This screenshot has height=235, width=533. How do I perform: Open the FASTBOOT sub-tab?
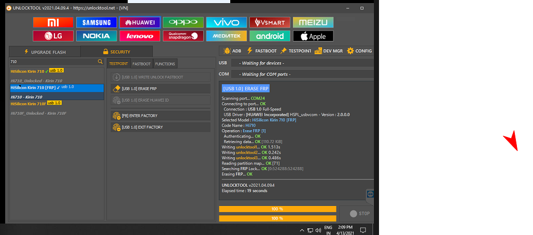coord(142,64)
